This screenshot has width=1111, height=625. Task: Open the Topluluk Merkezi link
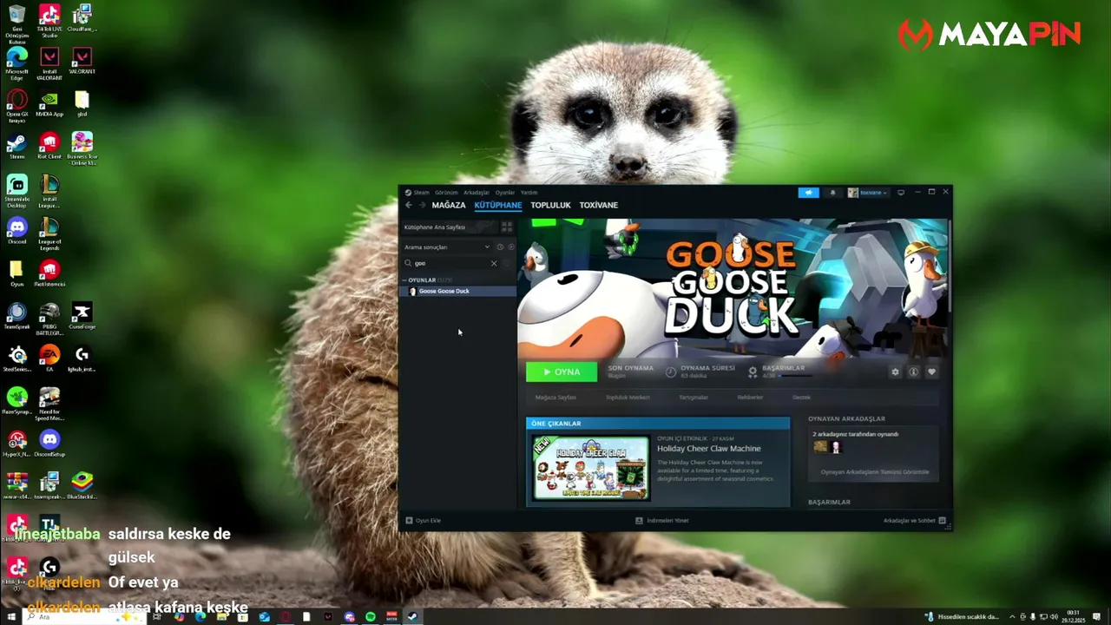pyautogui.click(x=628, y=398)
